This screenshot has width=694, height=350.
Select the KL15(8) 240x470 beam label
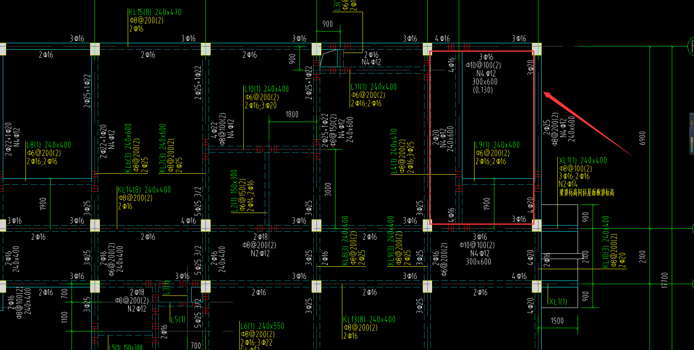[x=155, y=12]
